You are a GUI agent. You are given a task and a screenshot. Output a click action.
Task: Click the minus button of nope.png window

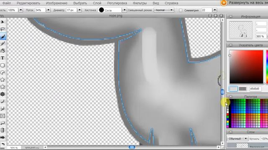[x=210, y=16]
